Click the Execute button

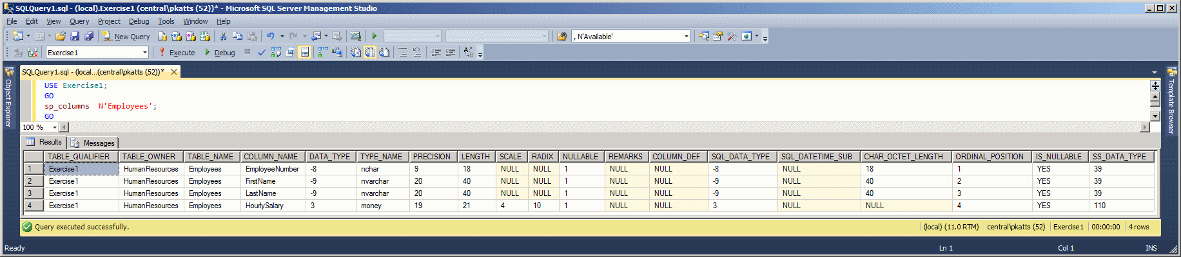pyautogui.click(x=177, y=53)
